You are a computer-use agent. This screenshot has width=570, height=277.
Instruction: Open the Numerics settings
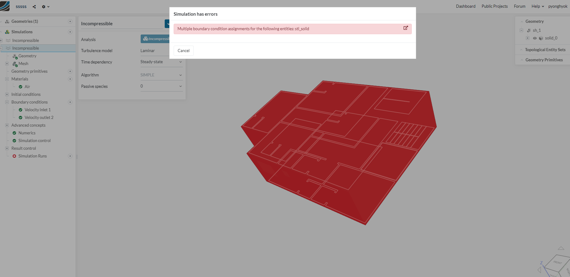[x=27, y=133]
